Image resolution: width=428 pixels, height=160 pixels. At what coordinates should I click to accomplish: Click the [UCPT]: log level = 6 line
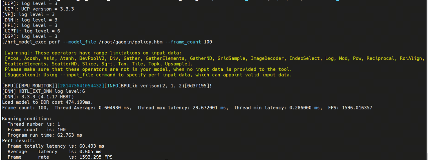tap(31, 31)
